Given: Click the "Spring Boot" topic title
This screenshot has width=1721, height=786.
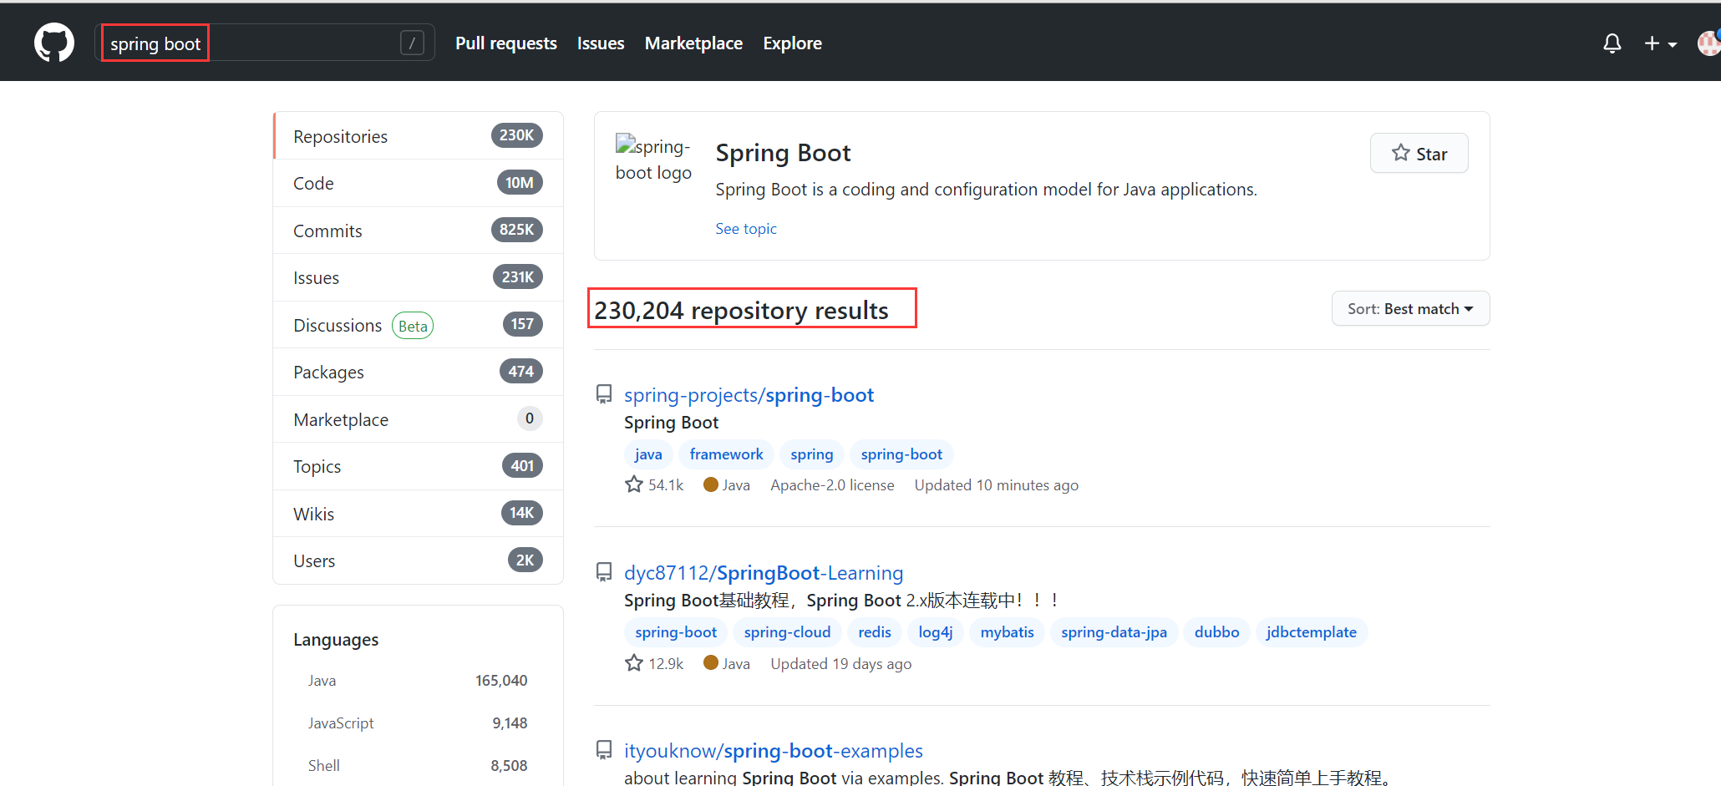Looking at the screenshot, I should (x=783, y=153).
